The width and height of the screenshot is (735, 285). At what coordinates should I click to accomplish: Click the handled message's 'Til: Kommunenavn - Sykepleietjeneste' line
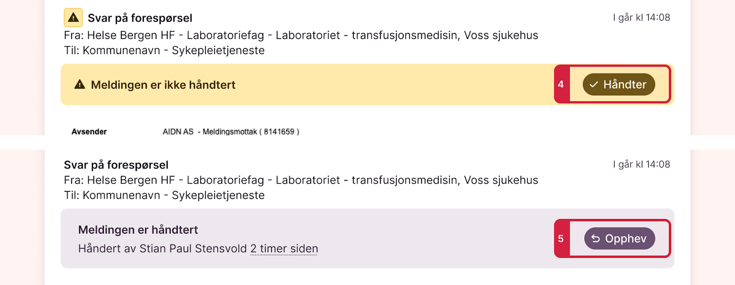pos(164,195)
